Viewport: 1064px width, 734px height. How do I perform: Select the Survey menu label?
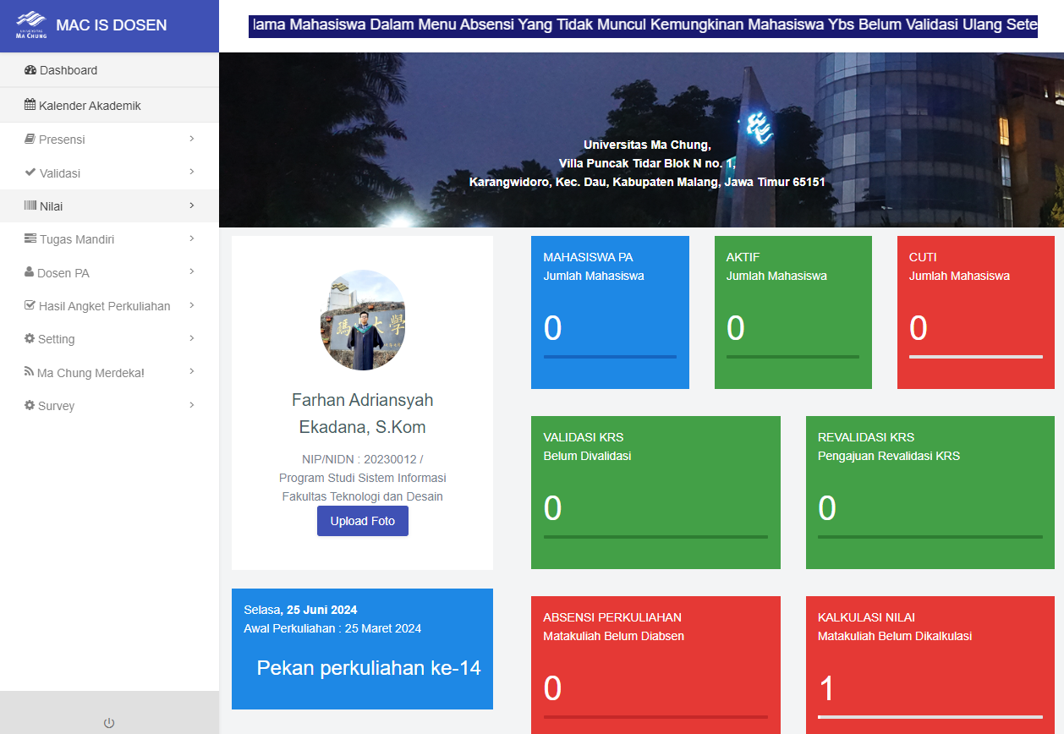(57, 406)
